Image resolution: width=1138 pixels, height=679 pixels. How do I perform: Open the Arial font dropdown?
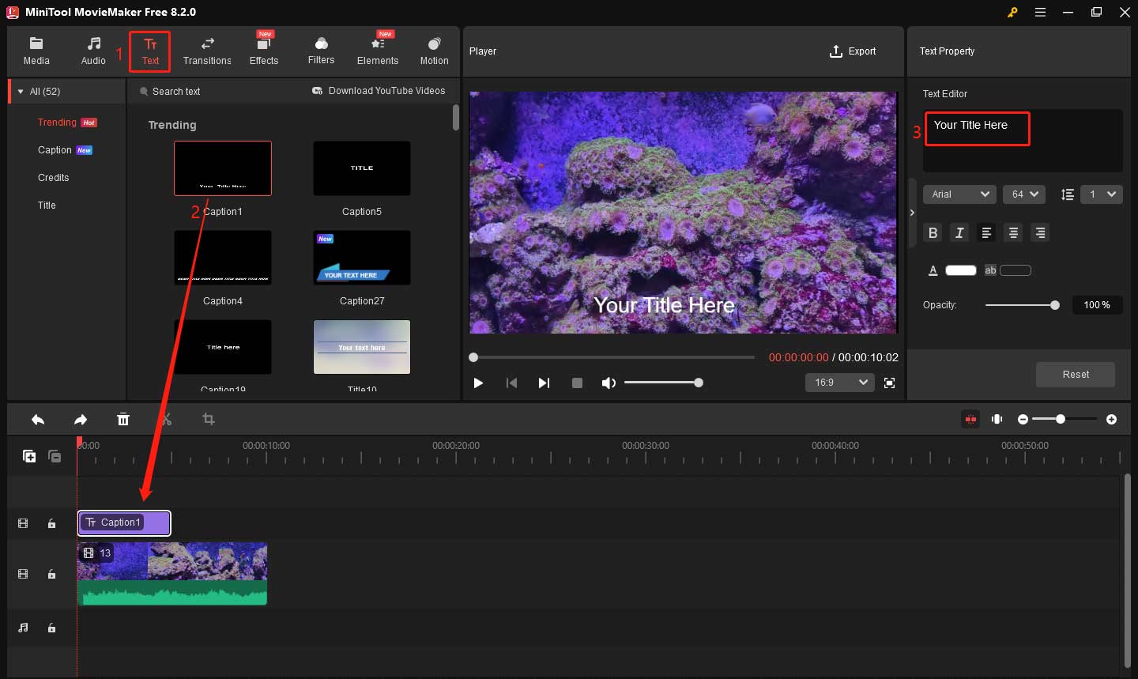tap(960, 194)
